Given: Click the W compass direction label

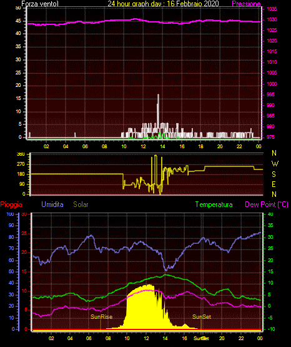Looking at the screenshot, I should click(x=275, y=164).
